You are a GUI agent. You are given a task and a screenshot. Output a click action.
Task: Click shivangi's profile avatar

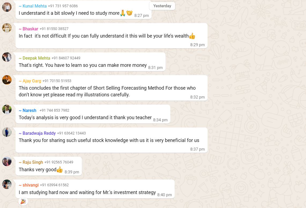pyautogui.click(x=7, y=184)
